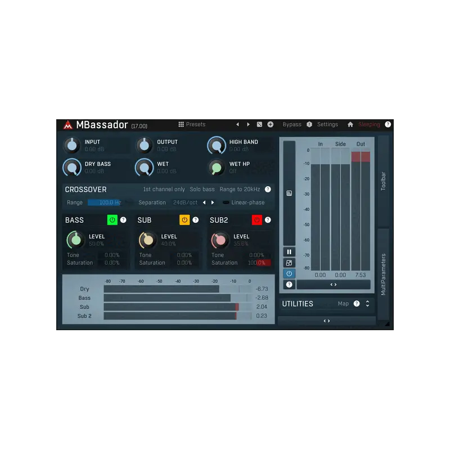The height and width of the screenshot is (450, 450).
Task: Toggle the meter power button
Action: [x=289, y=273]
